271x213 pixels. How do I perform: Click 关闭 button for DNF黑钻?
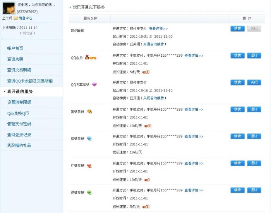pos(254,29)
